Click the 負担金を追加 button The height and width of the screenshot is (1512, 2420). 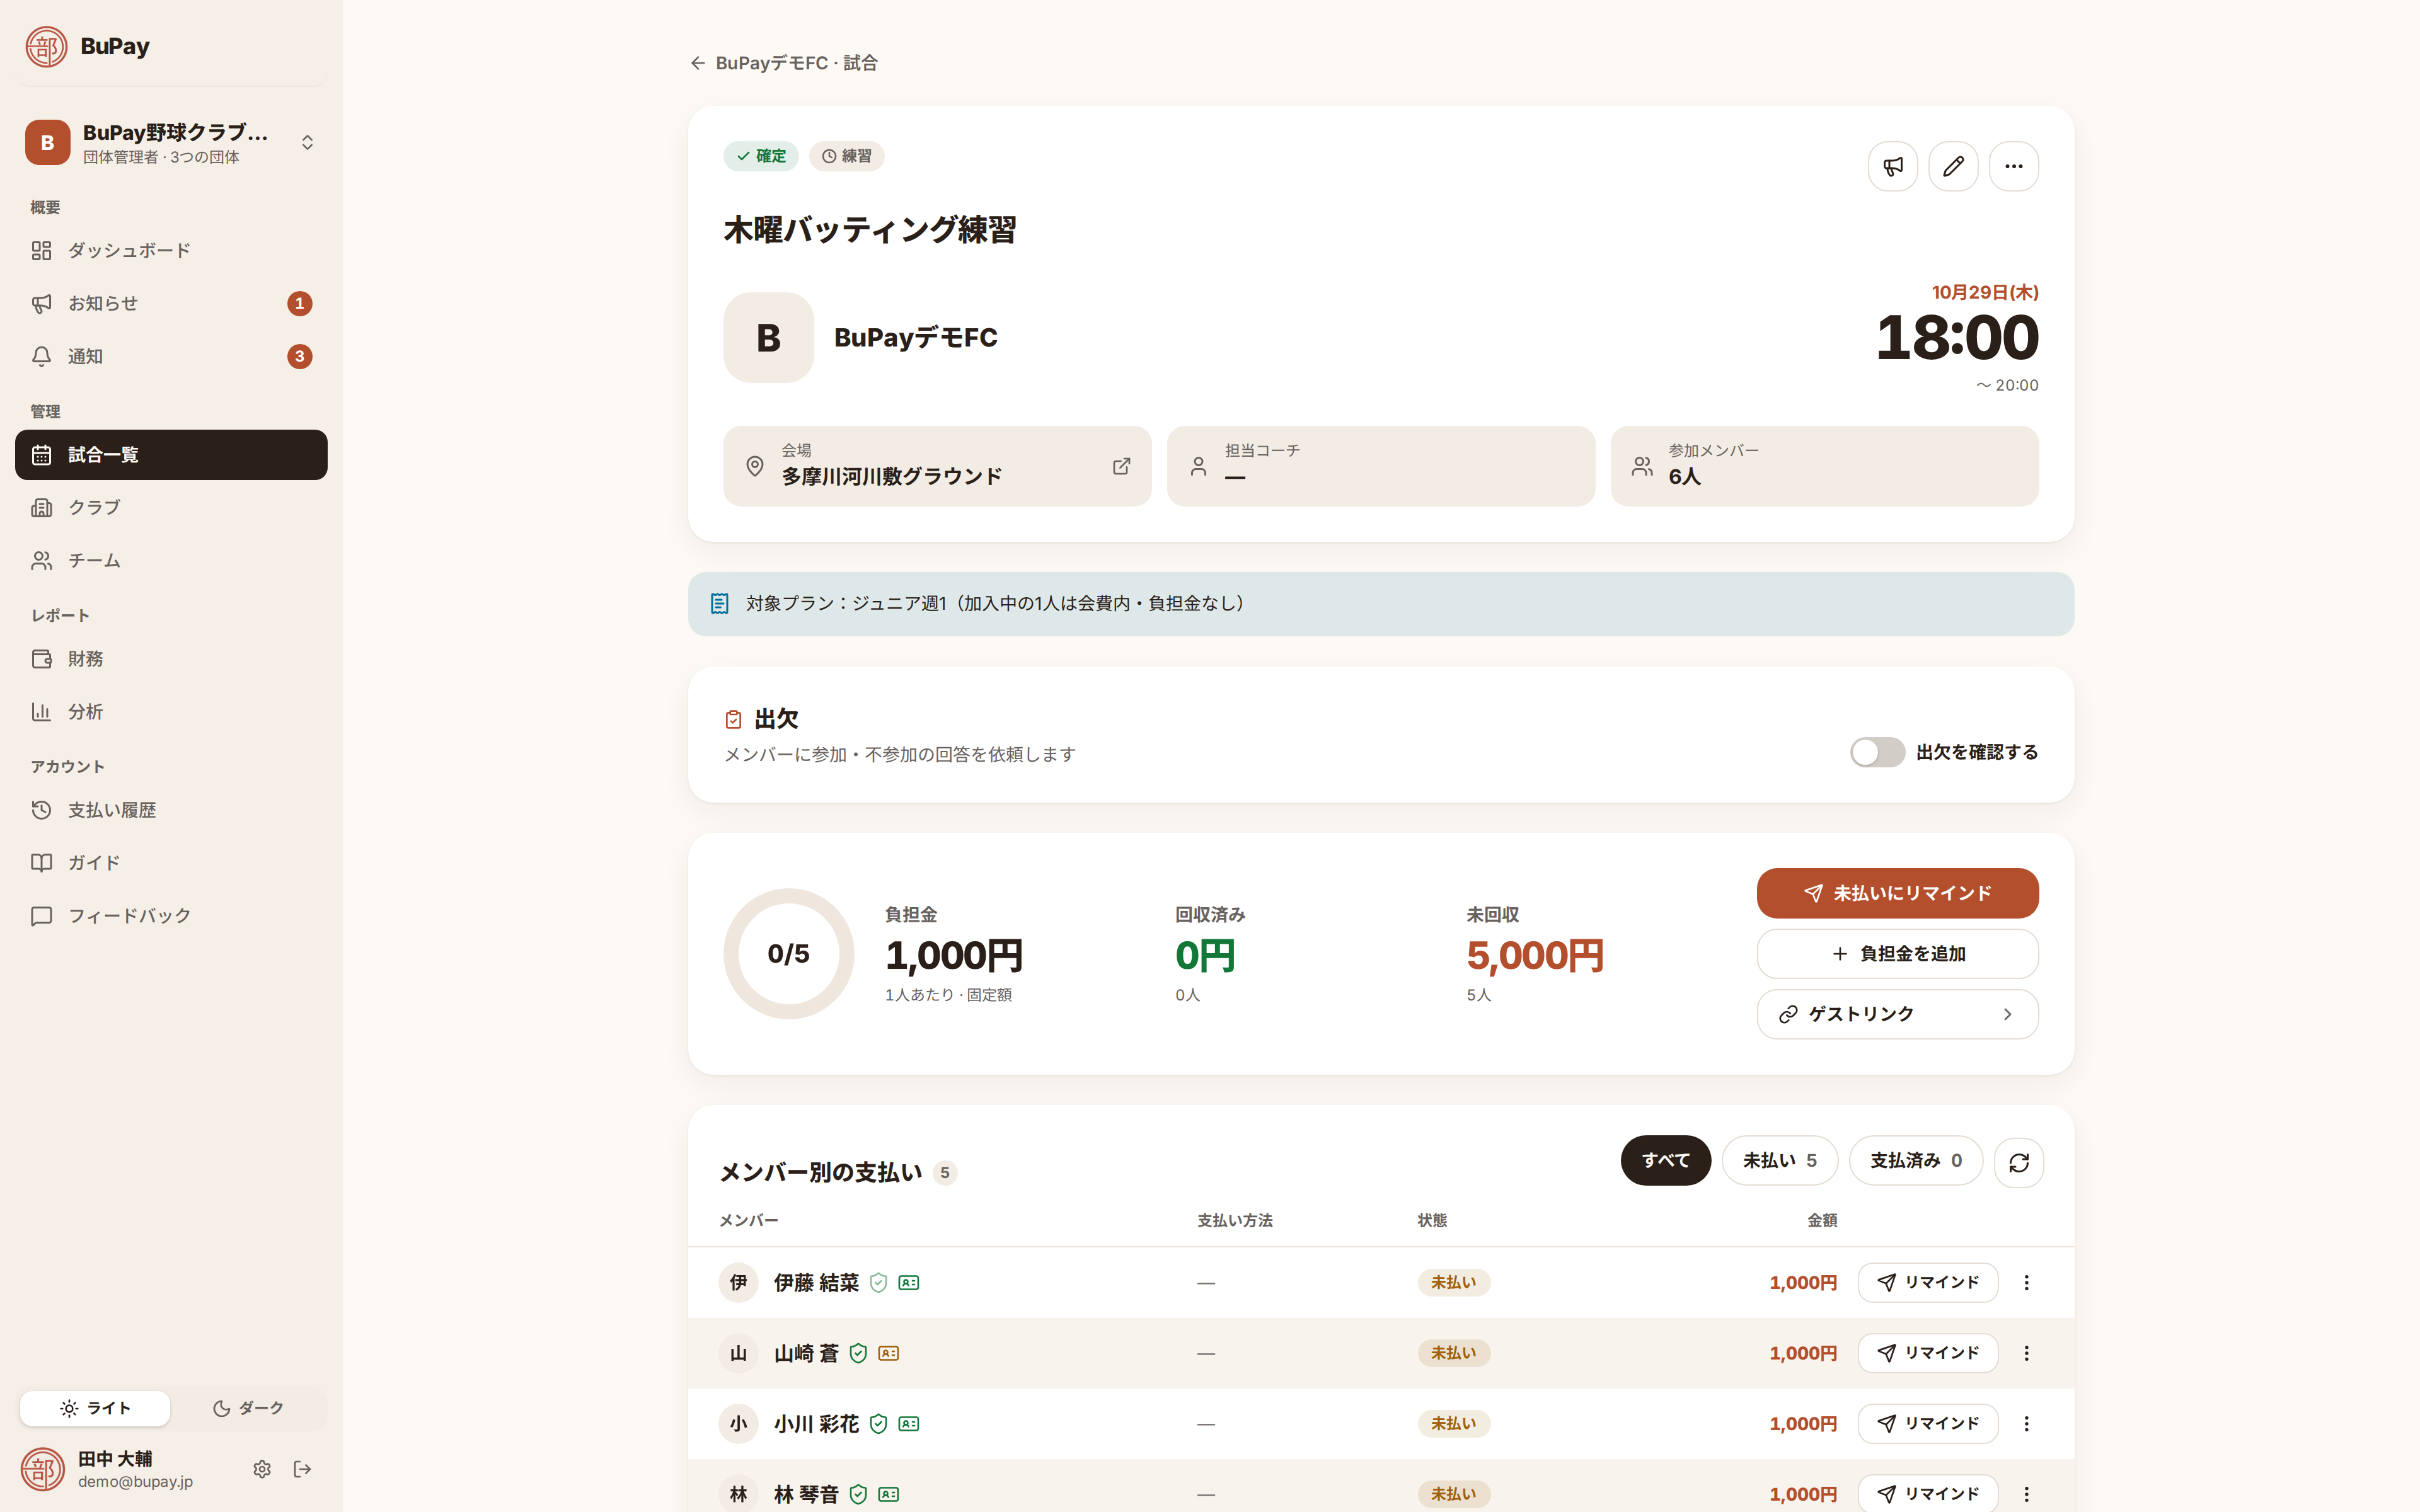[x=1897, y=954]
